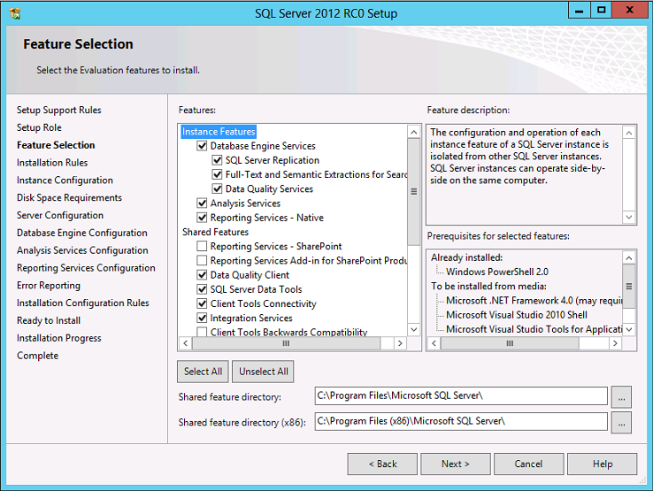Click Analysis Services Configuration step
Viewport: 653px width, 491px height.
82,250
